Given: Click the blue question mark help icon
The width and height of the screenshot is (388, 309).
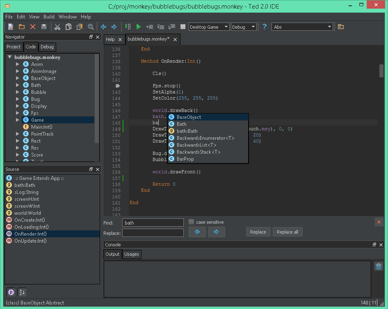Looking at the screenshot, I should click(x=265, y=27).
